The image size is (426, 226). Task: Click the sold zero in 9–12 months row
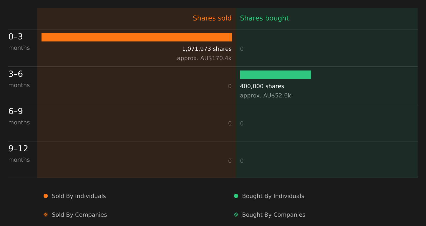click(x=230, y=161)
